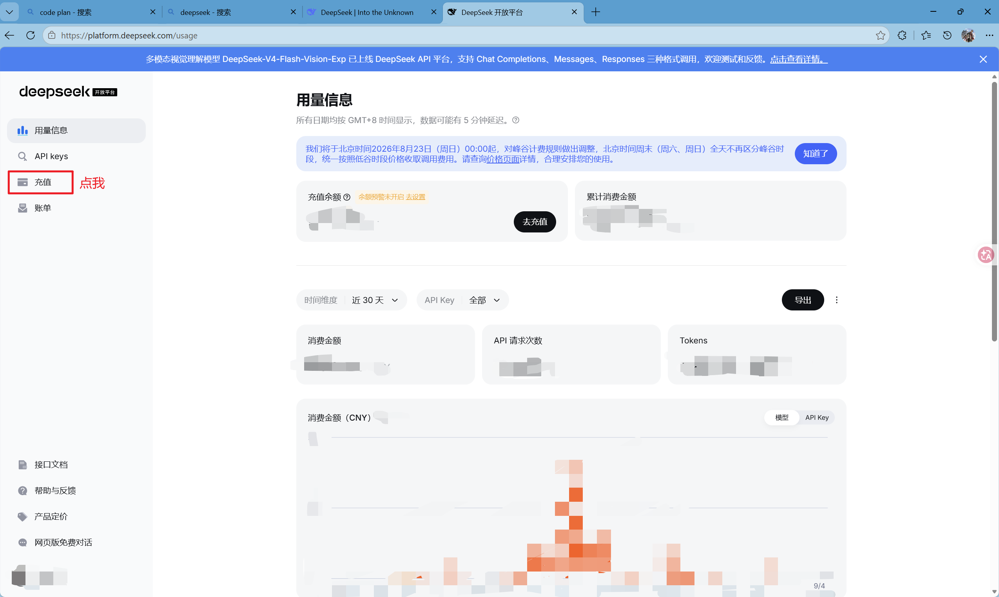Expand the 时间维度 近 30 天 dropdown

(x=352, y=300)
